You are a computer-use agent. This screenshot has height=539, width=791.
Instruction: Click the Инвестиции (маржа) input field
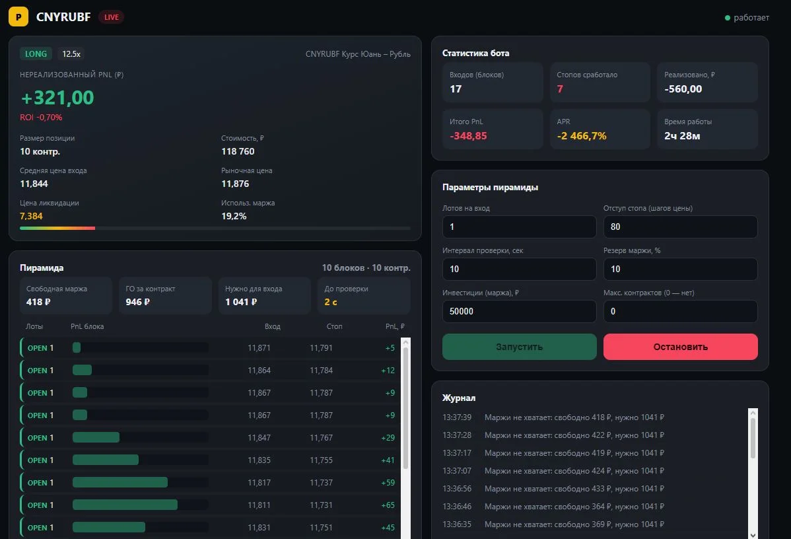519,311
